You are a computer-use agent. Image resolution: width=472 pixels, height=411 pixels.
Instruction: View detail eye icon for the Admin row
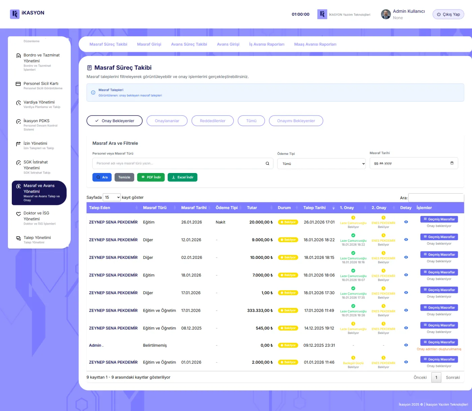click(406, 345)
